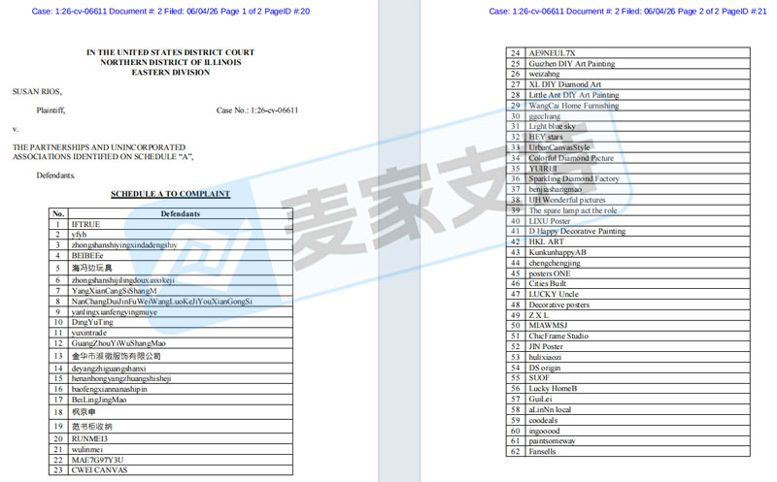This screenshot has width=777, height=482.
Task: Click the Case No. 1:26-cv-06611 text
Action: coord(257,111)
